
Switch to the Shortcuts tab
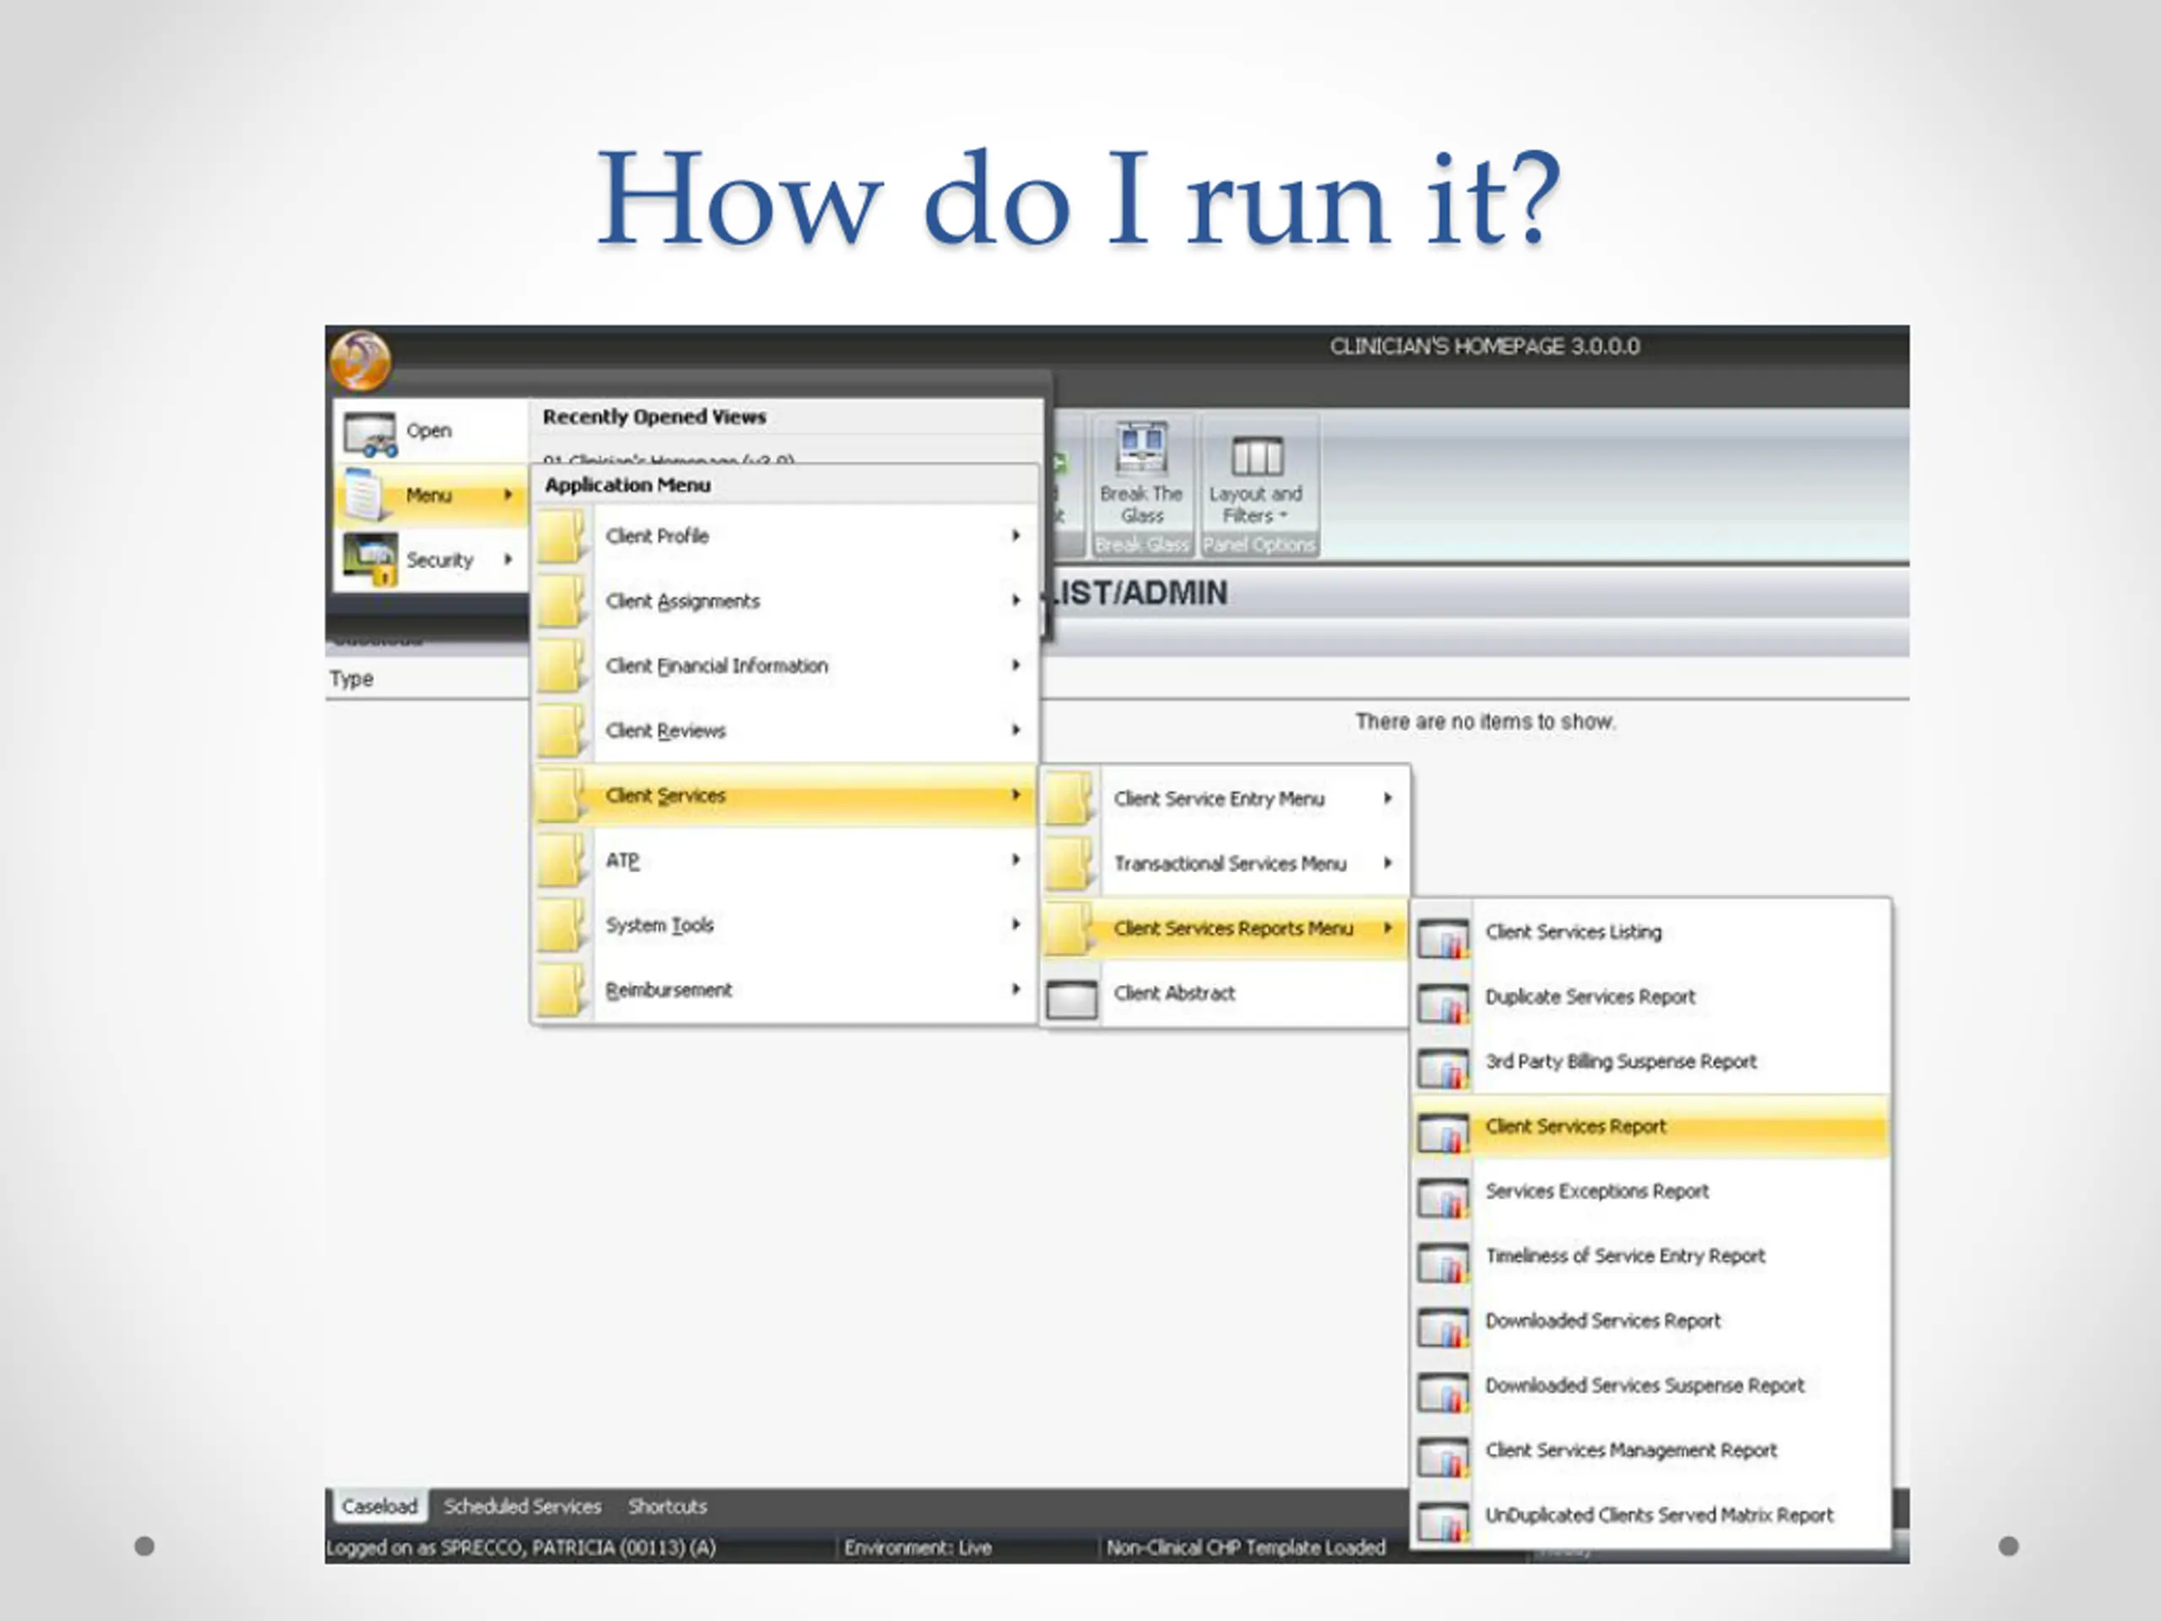coord(667,1507)
